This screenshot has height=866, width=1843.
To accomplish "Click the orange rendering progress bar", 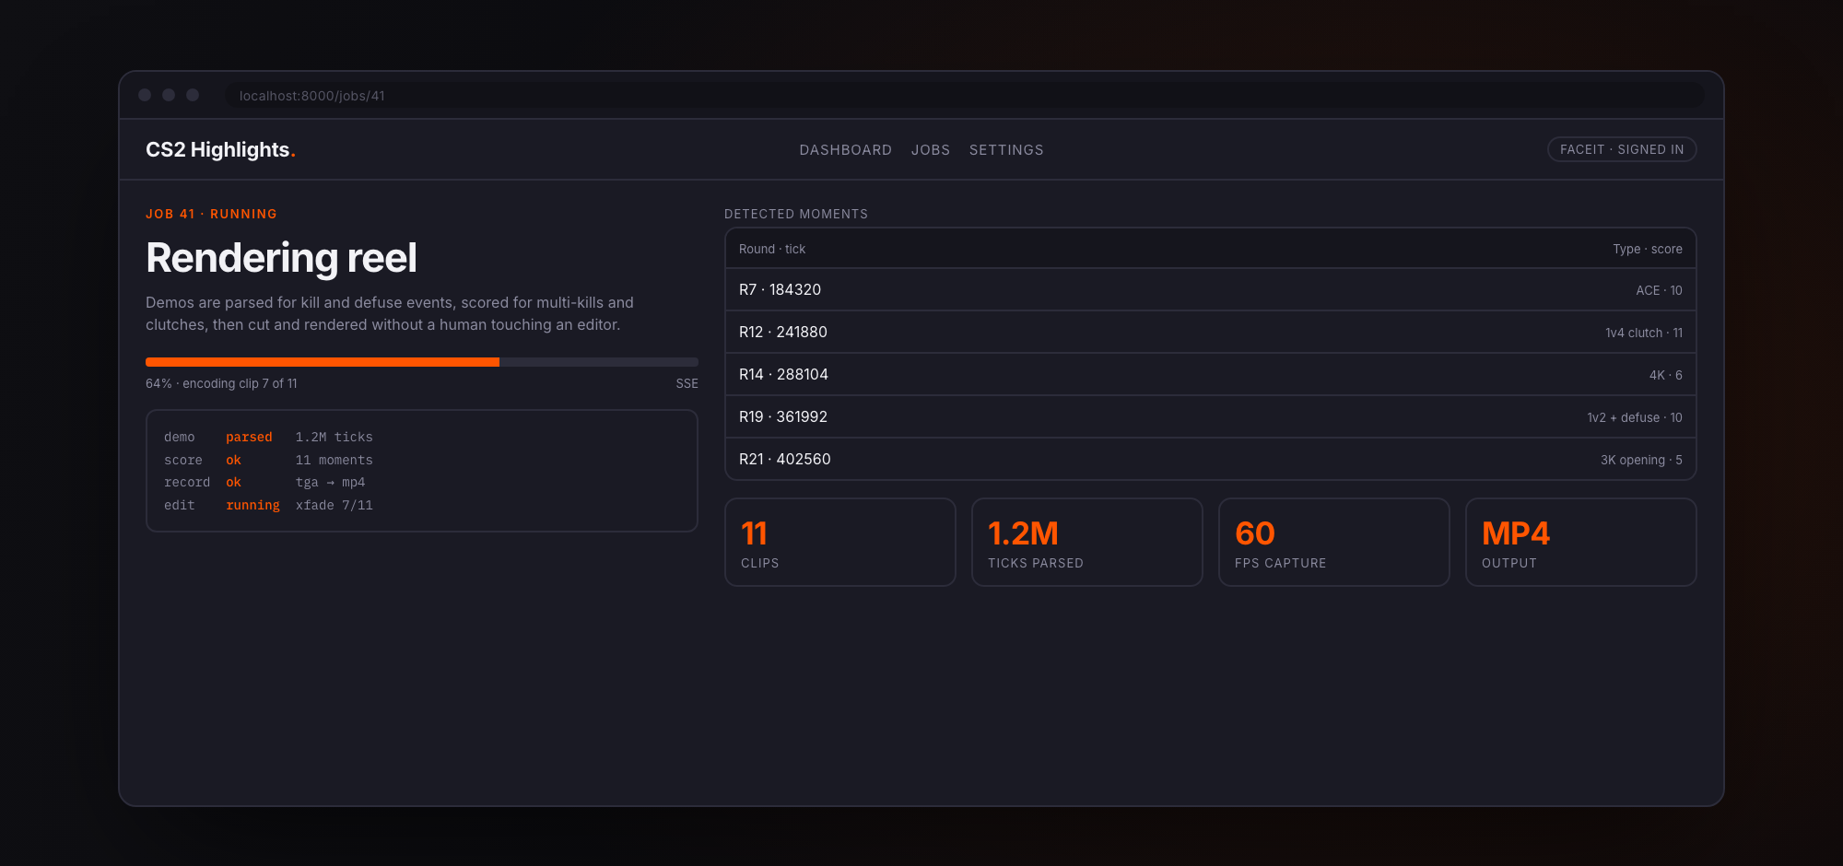I will tap(422, 362).
